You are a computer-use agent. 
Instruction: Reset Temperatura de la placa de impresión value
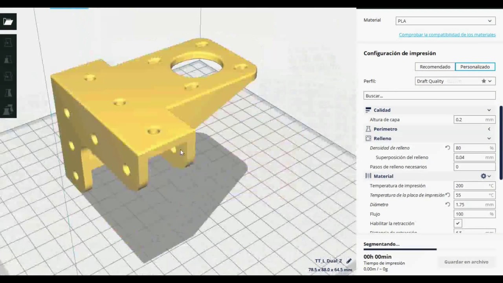coord(448,195)
